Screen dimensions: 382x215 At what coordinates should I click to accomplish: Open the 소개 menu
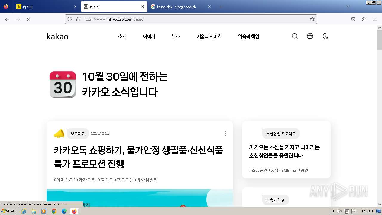pyautogui.click(x=122, y=36)
